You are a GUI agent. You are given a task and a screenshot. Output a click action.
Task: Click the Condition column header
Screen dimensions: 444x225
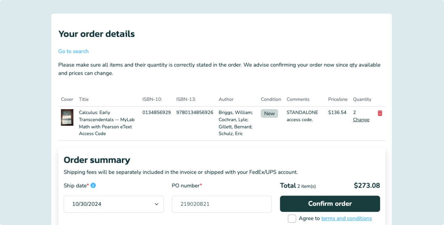[271, 99]
